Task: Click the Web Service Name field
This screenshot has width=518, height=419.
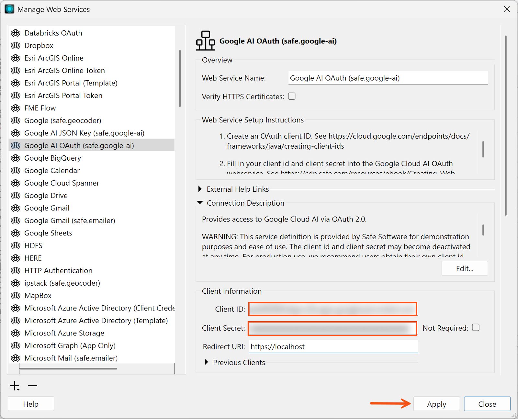Action: click(388, 78)
